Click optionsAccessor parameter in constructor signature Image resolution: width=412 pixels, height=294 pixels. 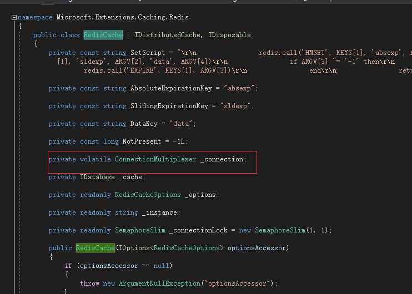257,248
